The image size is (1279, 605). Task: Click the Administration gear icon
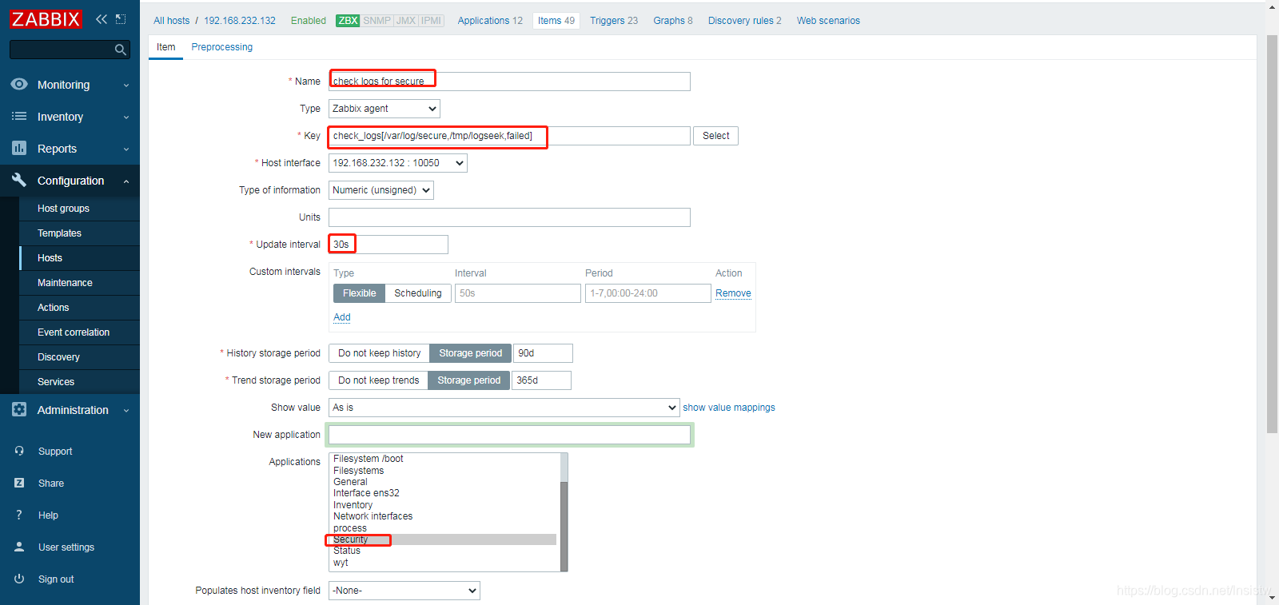click(x=19, y=410)
